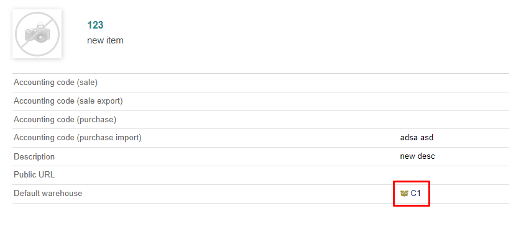Click the Public URL field label
The height and width of the screenshot is (242, 516).
(x=34, y=175)
